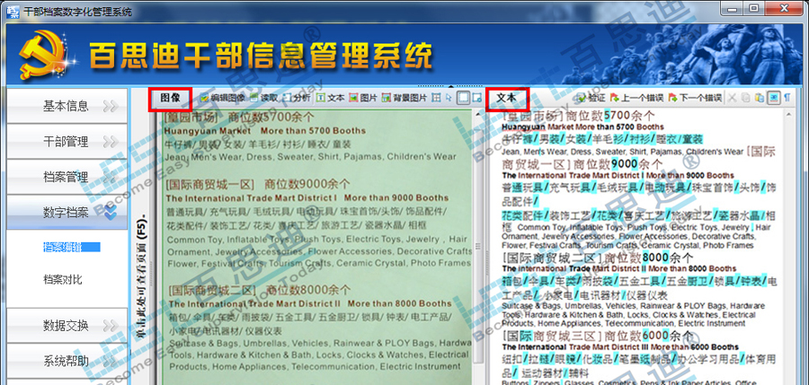
Task: Toggle the zone properties rectangle button beside it
Action: pos(476,98)
